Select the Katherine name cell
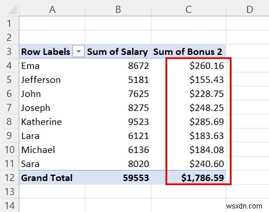This screenshot has width=269, height=212. tap(52, 121)
